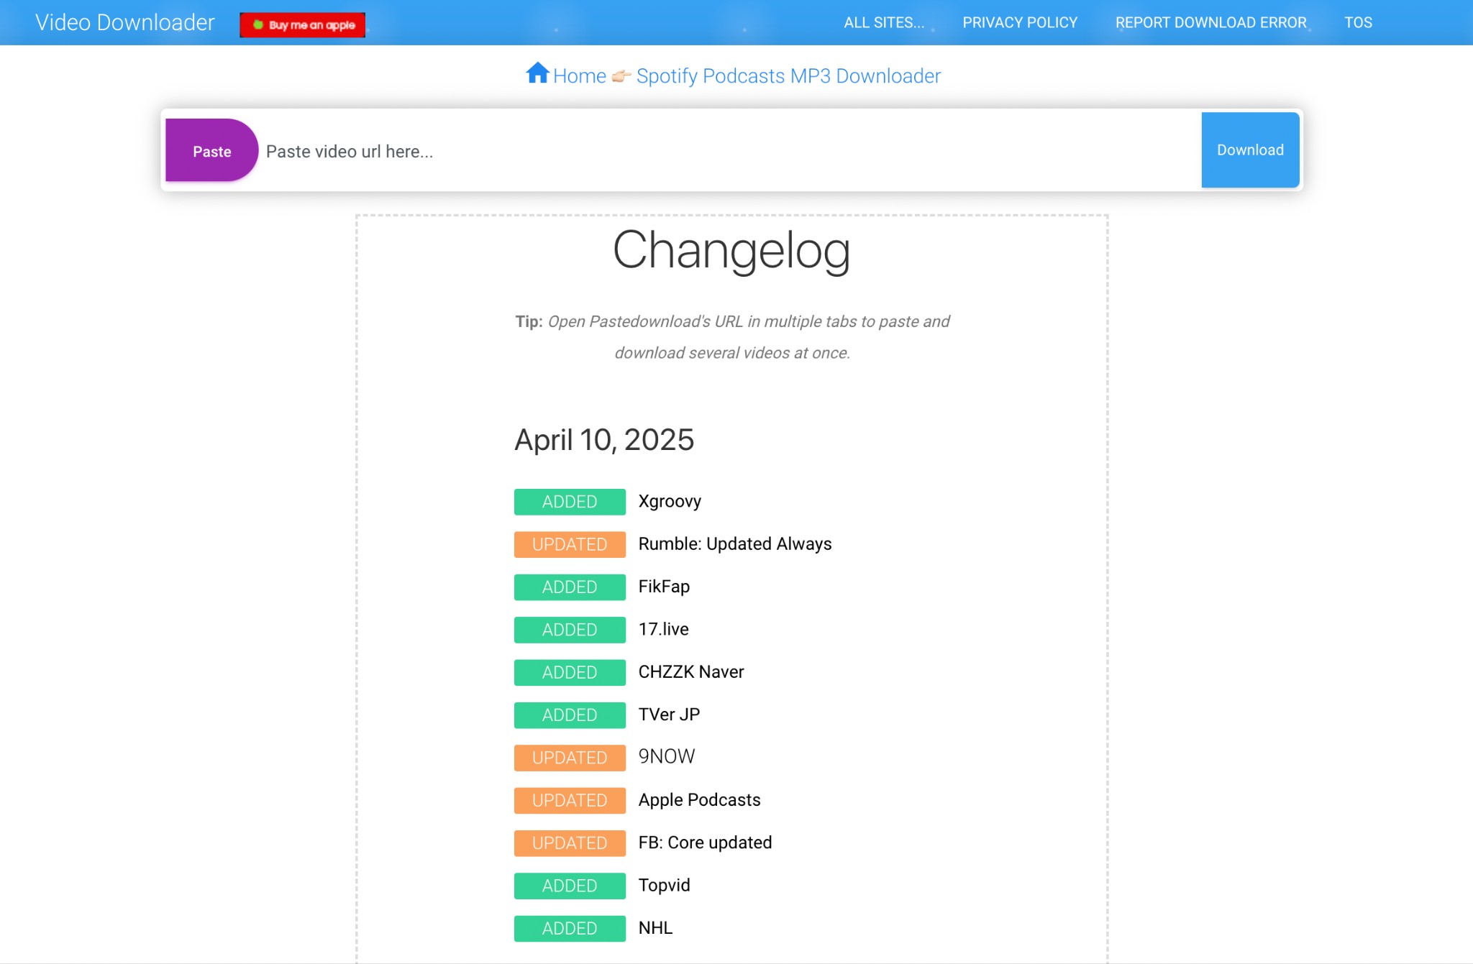Screen dimensions: 1473x964
Task: Focus the Paste video url input field
Action: click(x=729, y=151)
